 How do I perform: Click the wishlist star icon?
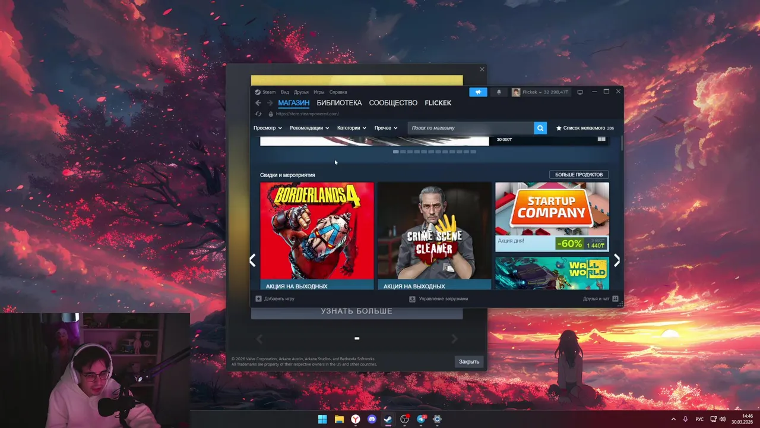coord(559,128)
